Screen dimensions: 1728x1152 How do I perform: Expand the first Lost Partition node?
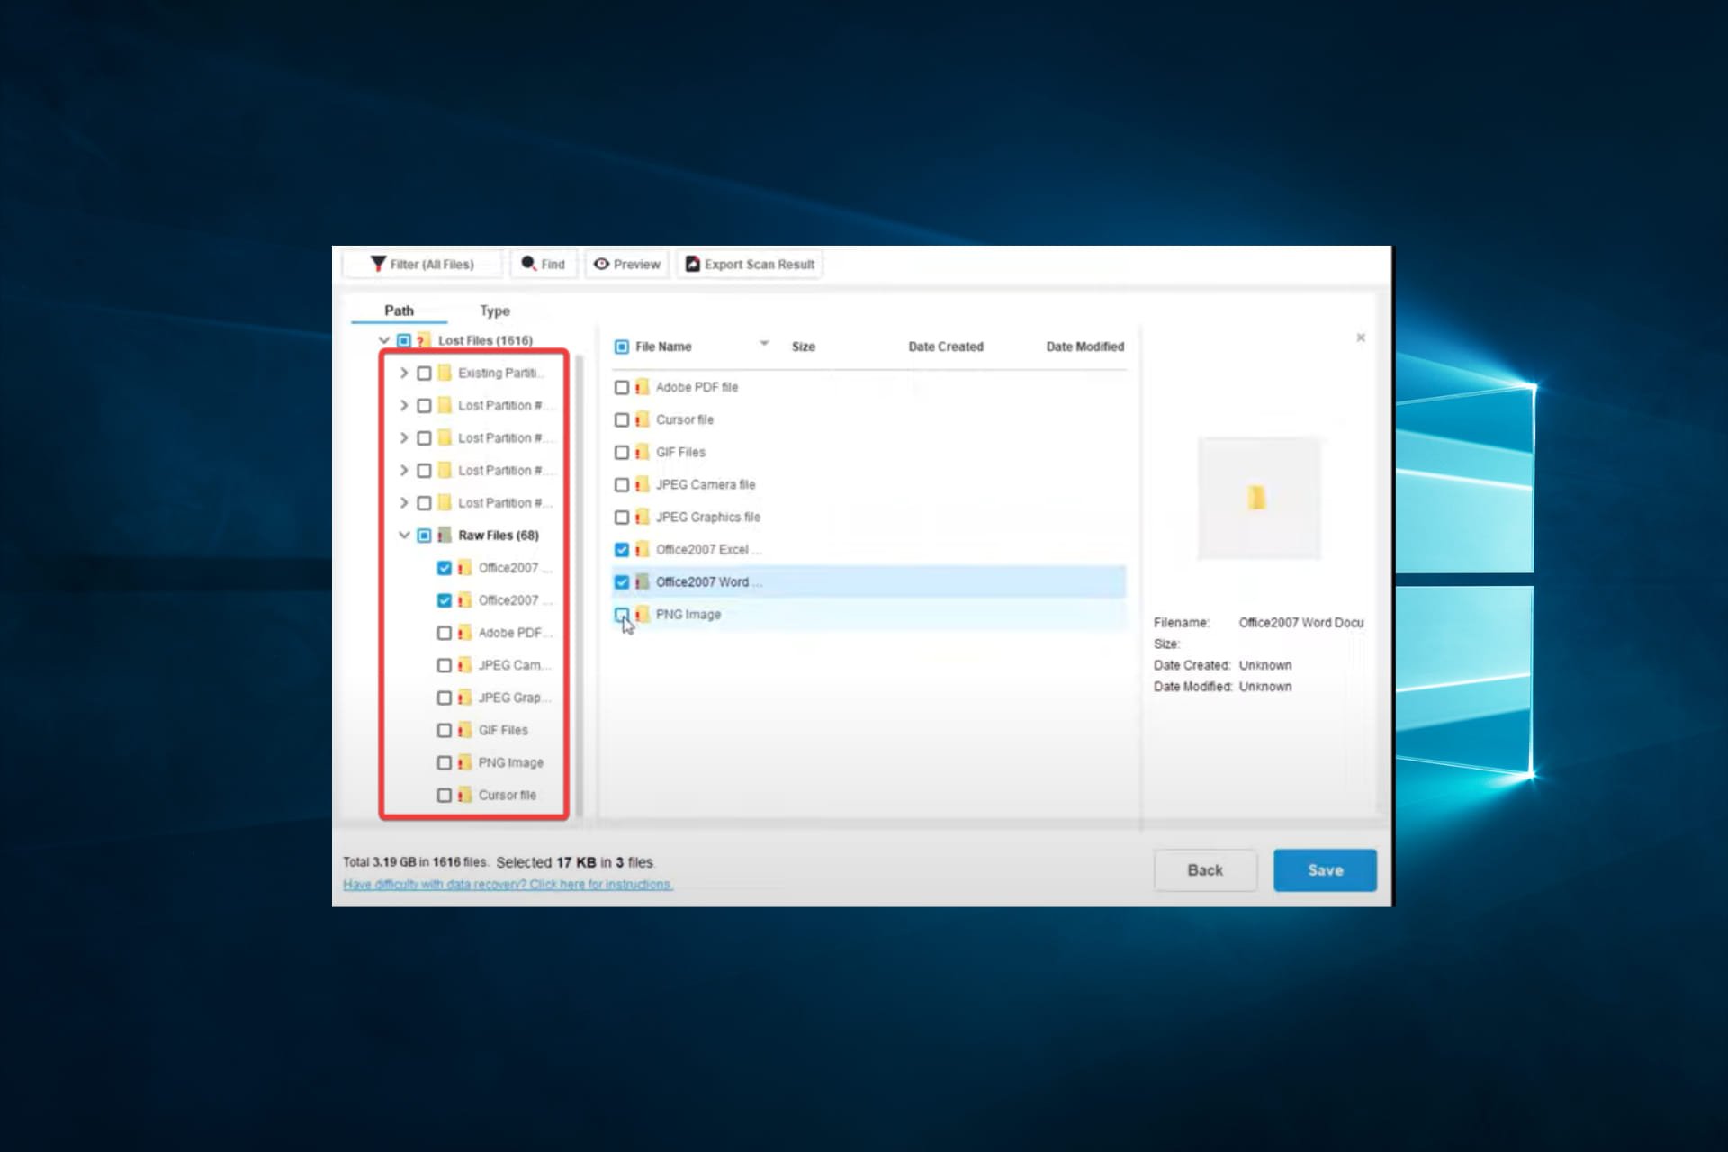pyautogui.click(x=404, y=405)
